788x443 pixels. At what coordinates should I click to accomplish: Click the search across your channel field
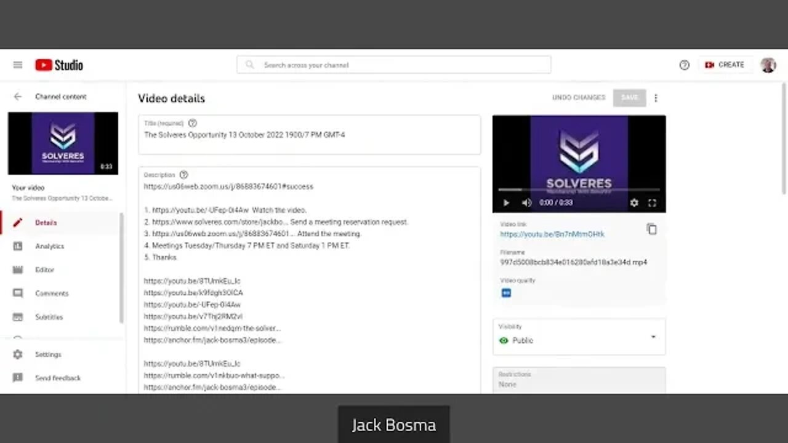click(x=394, y=65)
